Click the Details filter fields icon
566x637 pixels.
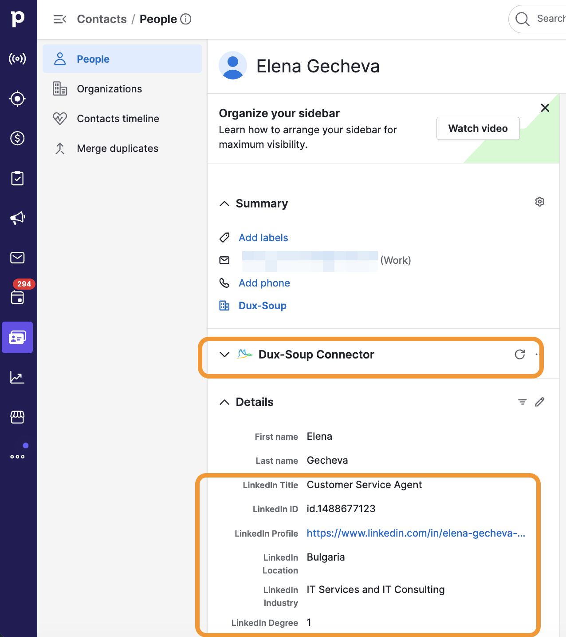pos(523,402)
